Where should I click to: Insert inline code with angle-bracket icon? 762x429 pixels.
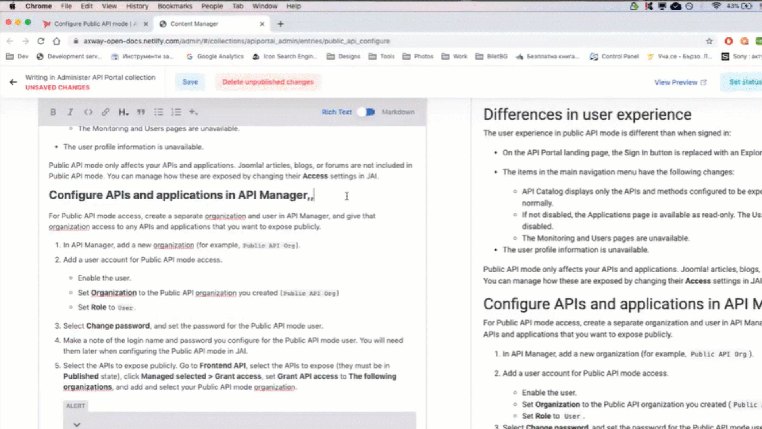(88, 112)
